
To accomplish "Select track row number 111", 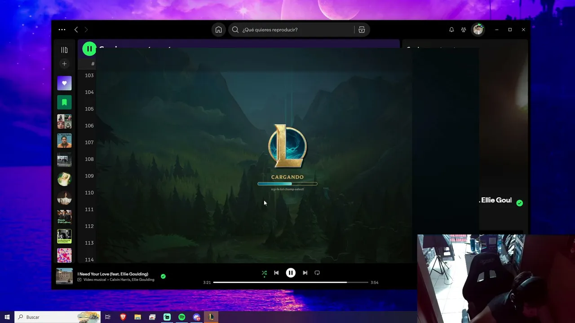I will (x=89, y=210).
